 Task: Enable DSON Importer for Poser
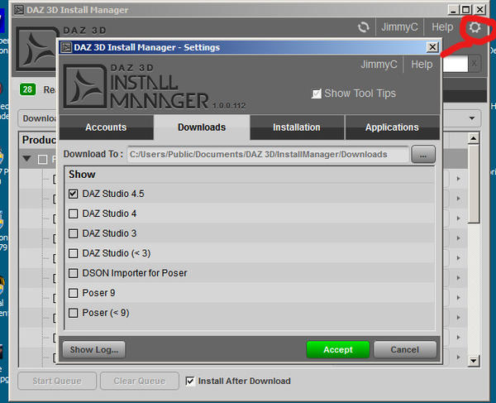point(73,273)
